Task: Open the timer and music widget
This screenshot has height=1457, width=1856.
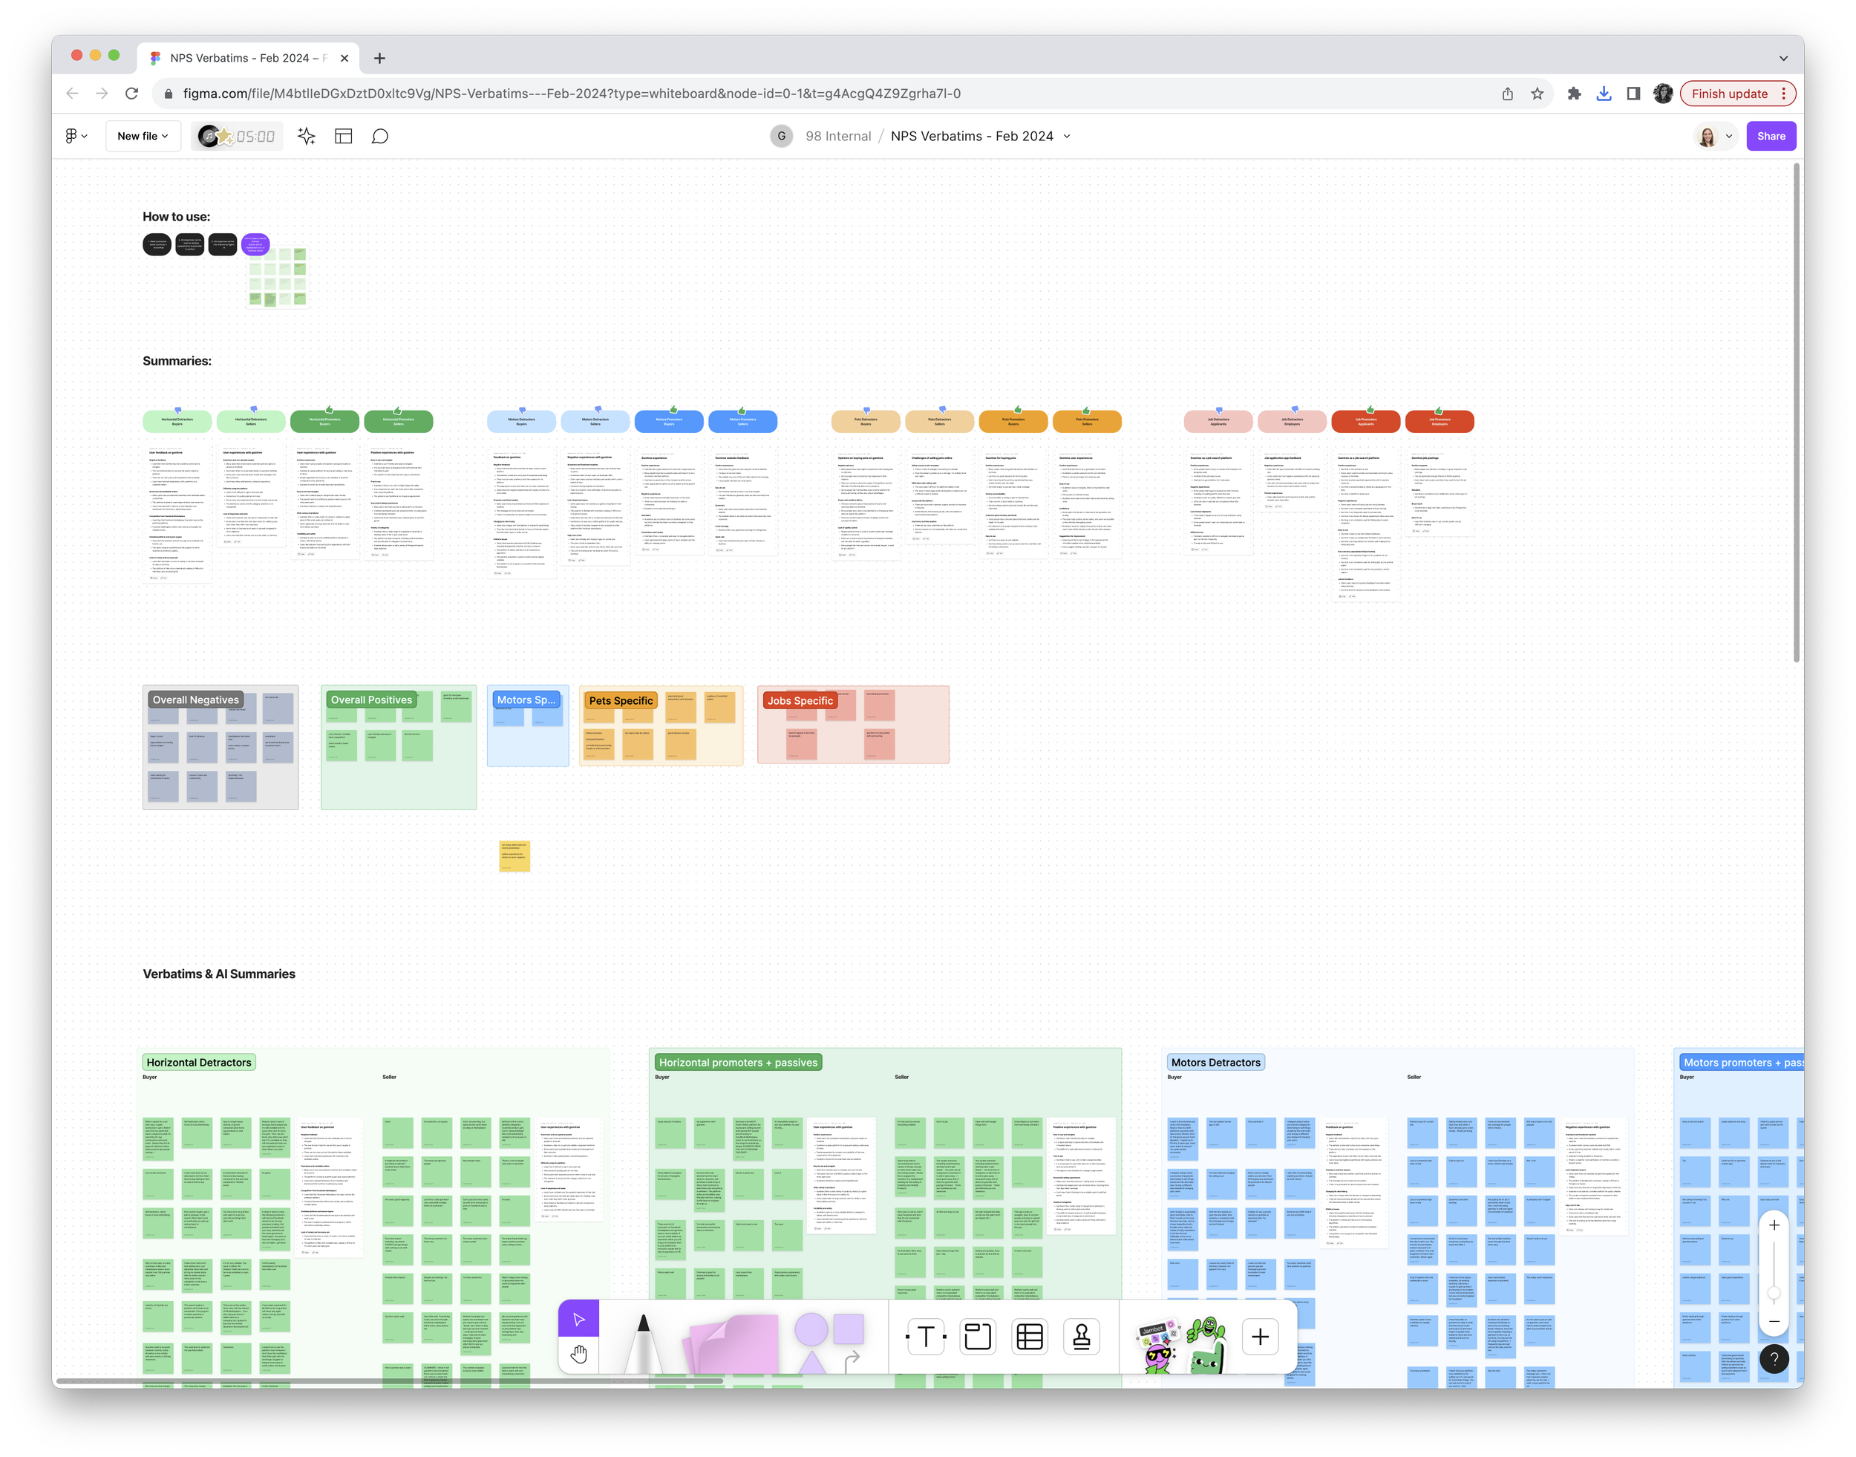Action: pos(235,137)
